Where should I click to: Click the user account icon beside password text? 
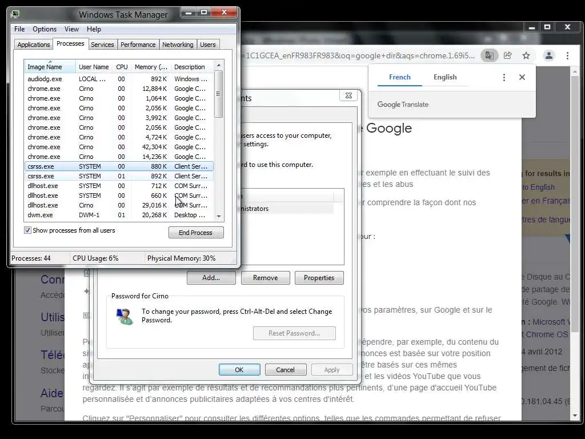click(x=124, y=317)
